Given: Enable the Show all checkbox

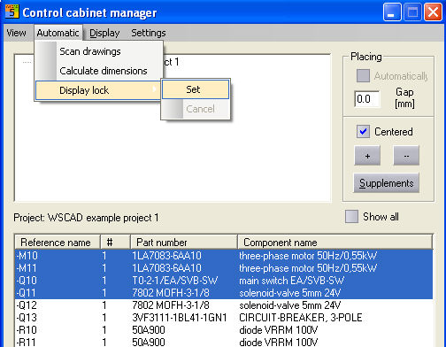Looking at the screenshot, I should [x=351, y=217].
